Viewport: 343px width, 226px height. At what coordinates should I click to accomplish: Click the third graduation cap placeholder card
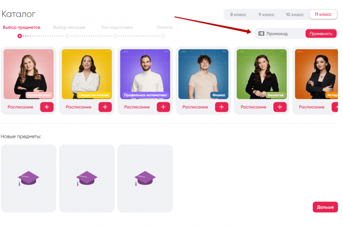[145, 178]
